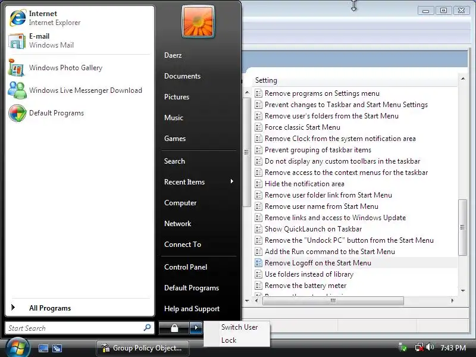Screen dimensions: 476x357
Task: Click the icon beside Use folders instead of library
Action: pyautogui.click(x=258, y=274)
